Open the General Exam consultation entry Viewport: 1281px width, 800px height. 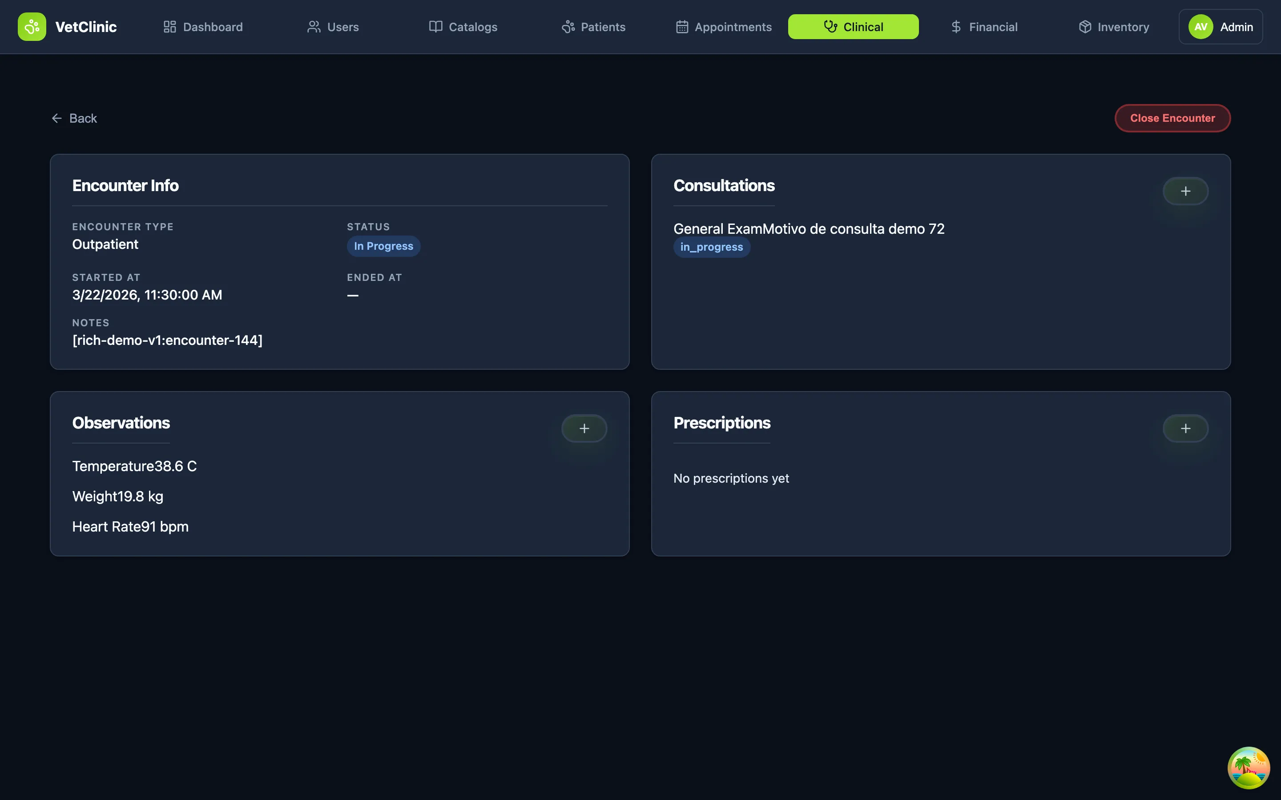point(808,228)
